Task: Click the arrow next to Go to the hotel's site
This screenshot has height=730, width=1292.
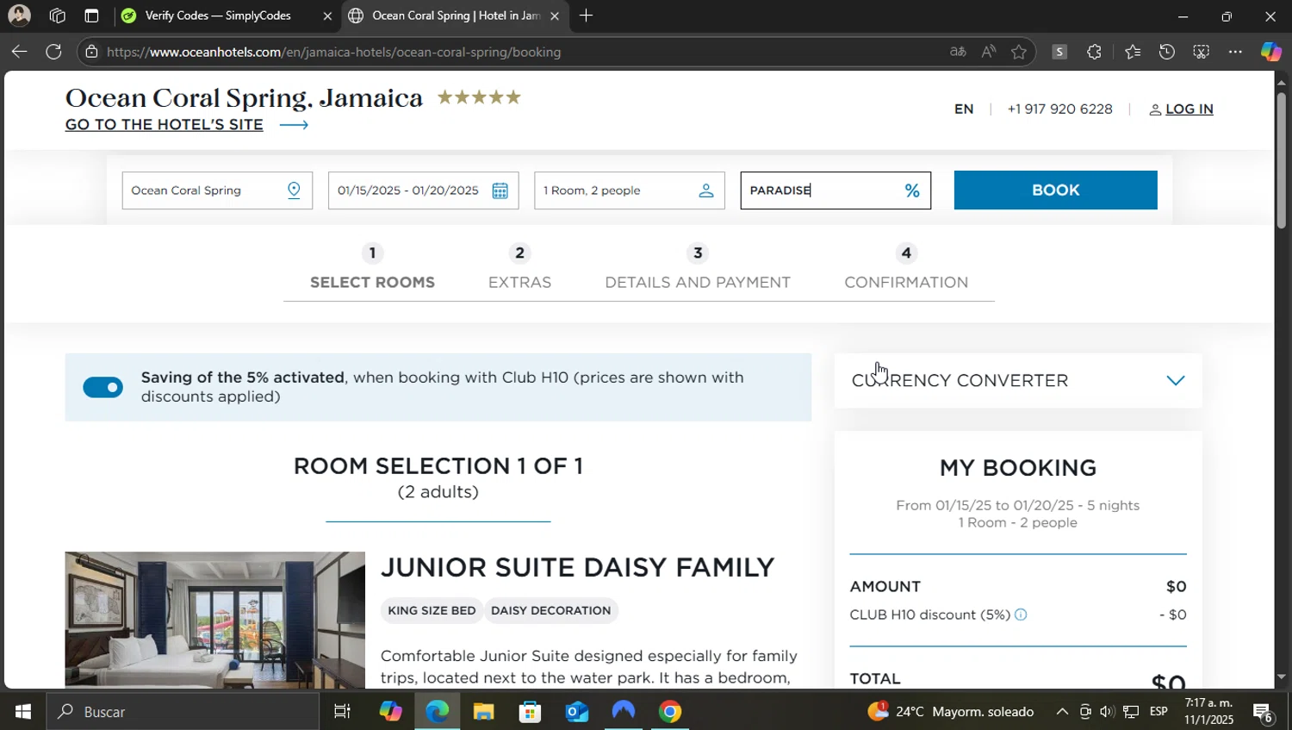Action: click(x=294, y=125)
